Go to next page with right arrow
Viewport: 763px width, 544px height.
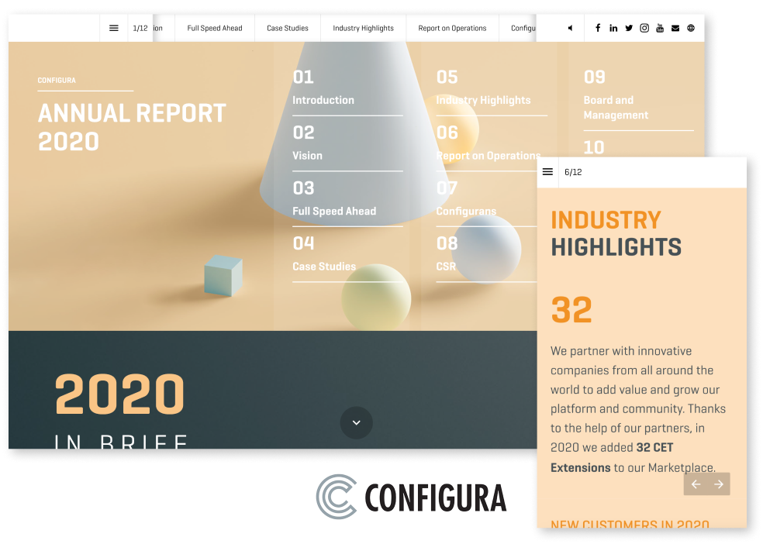pos(719,484)
